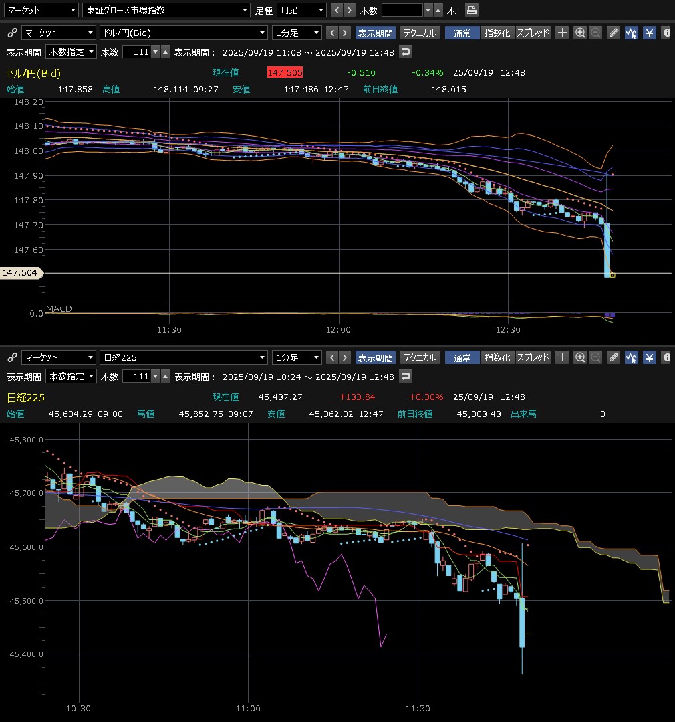Open the ドル/円(Bid) symbol dropdown

pyautogui.click(x=184, y=33)
